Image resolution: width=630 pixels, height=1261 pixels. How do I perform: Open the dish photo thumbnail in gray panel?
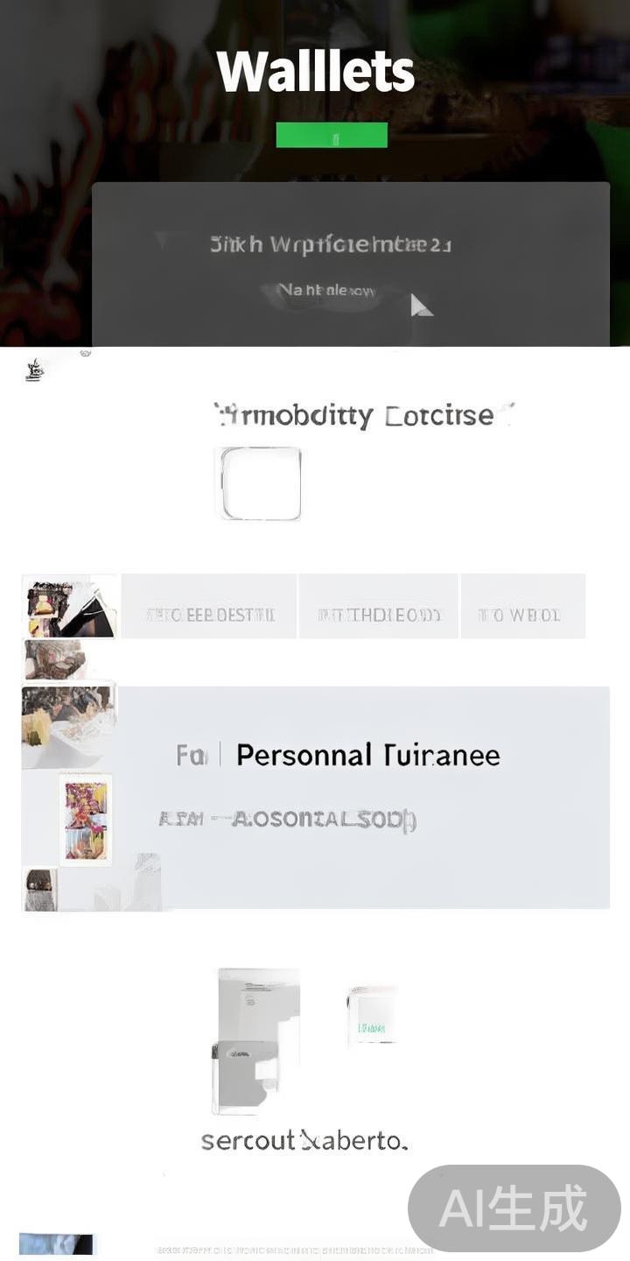point(68,727)
